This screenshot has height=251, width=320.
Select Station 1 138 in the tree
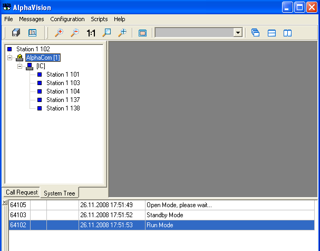[63, 108]
